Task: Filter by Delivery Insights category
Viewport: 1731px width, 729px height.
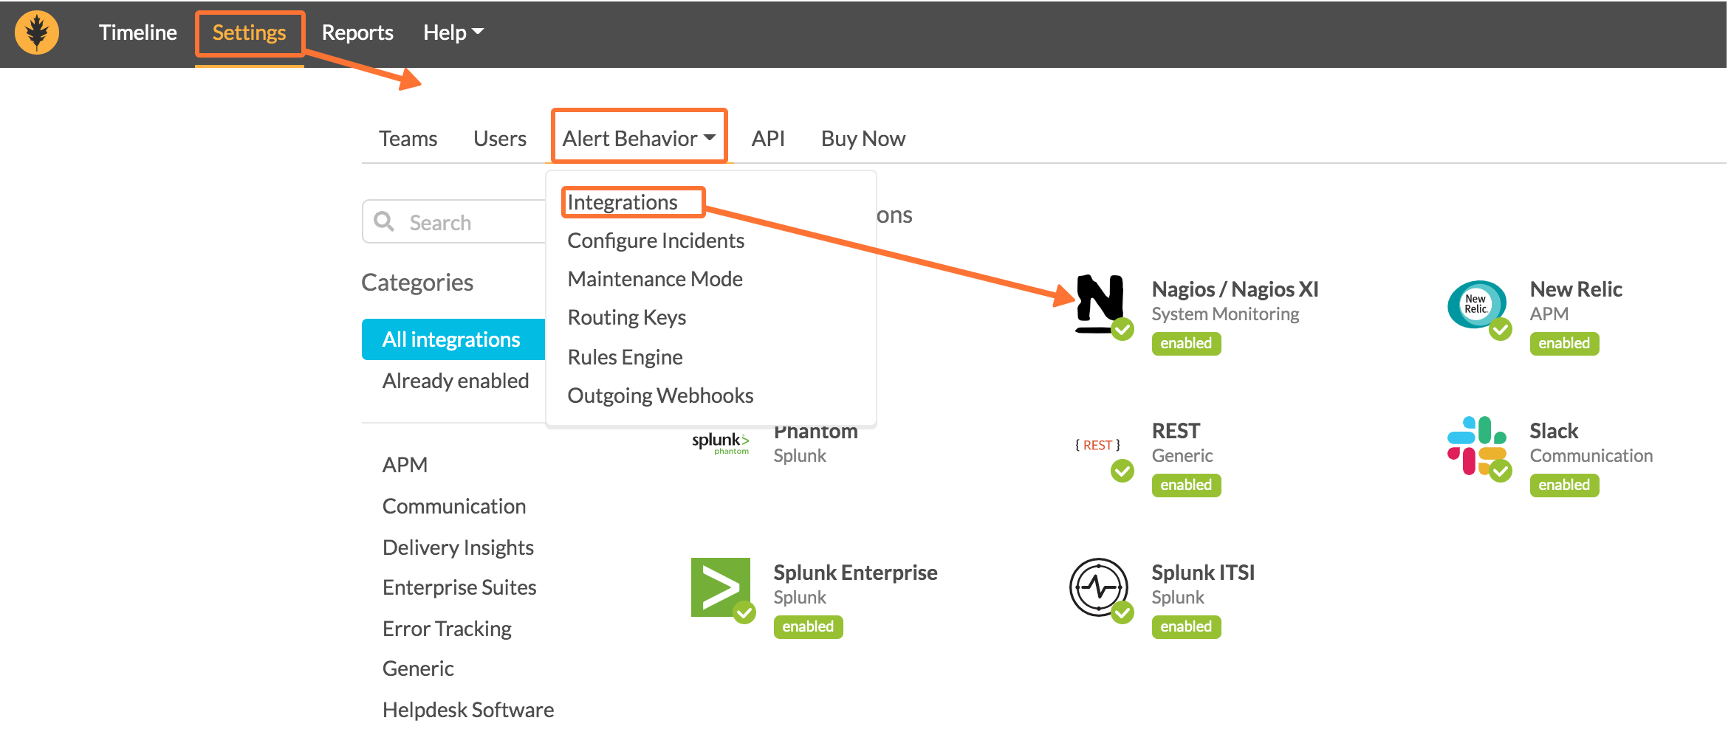Action: [458, 547]
